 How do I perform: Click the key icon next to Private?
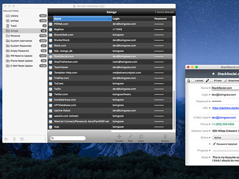(207, 81)
